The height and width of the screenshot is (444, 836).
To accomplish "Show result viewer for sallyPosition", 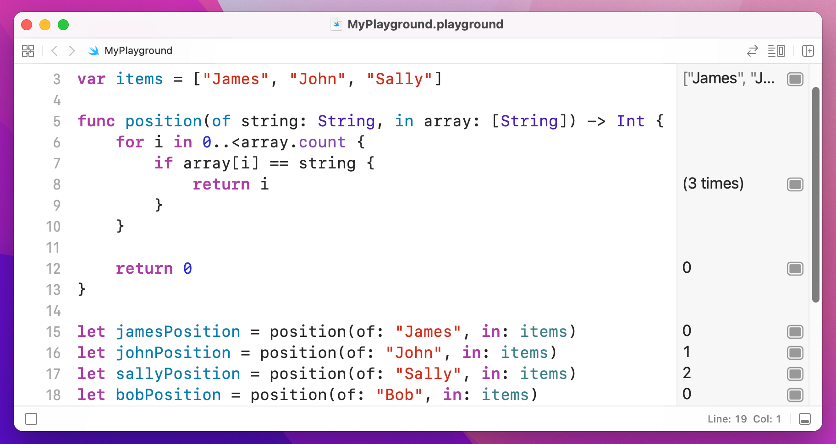I will click(795, 374).
